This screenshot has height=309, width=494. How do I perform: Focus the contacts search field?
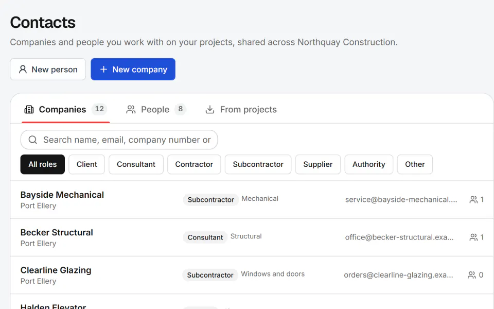(x=119, y=140)
